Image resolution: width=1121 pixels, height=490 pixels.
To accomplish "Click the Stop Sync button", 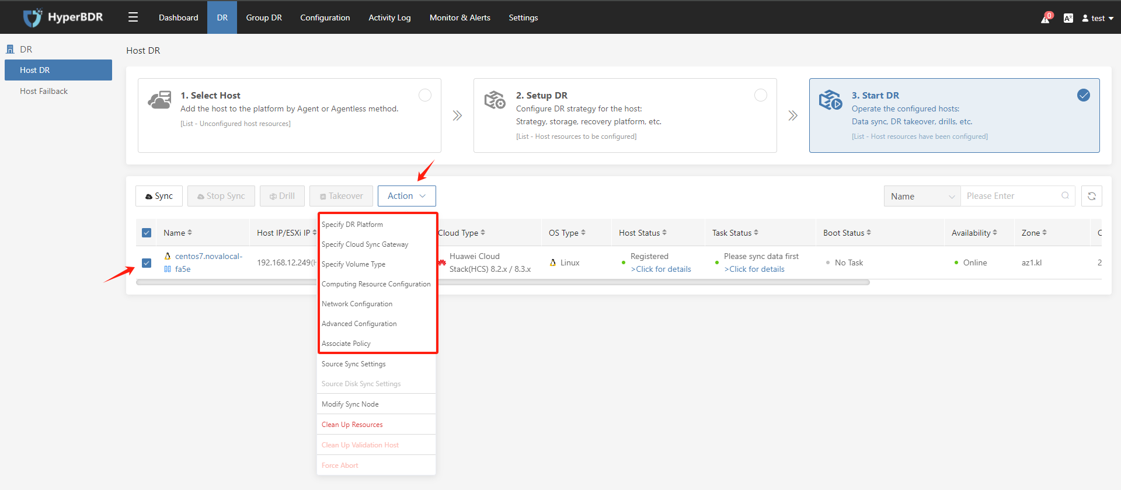I will [x=221, y=196].
